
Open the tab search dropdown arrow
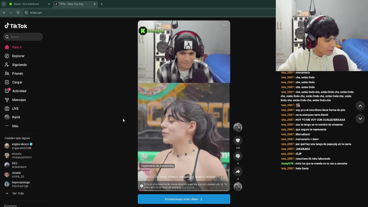tap(3, 4)
